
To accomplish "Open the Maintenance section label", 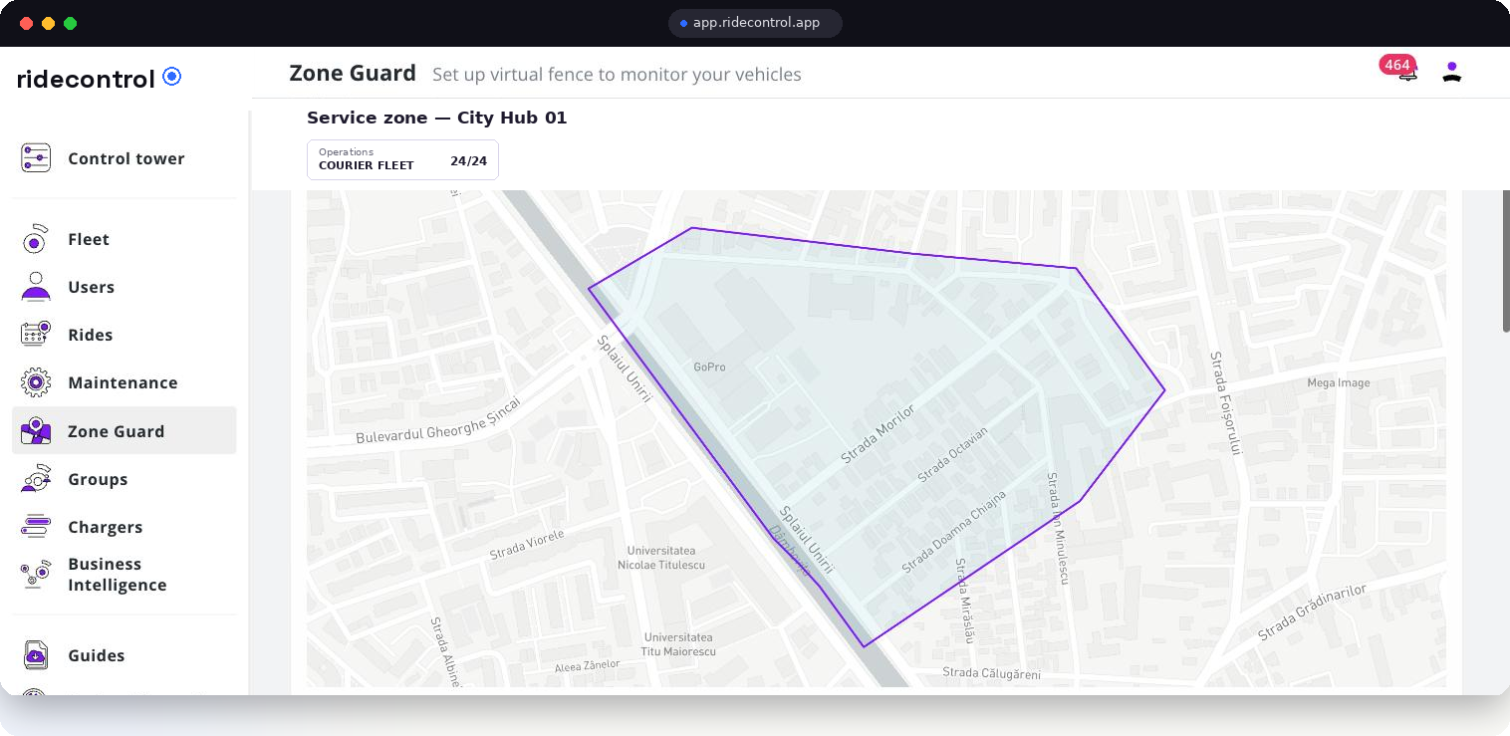I will click(123, 382).
